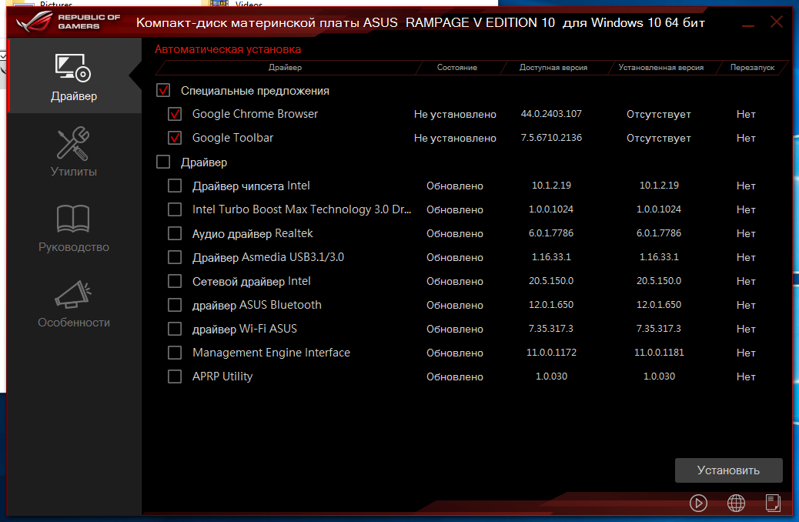The image size is (799, 522).
Task: Check Драйвер чипсета Intel checkbox
Action: pos(175,186)
